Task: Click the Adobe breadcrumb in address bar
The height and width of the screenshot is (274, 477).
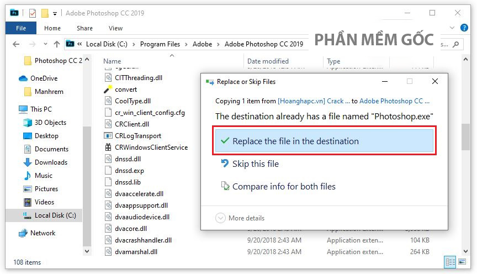Action: point(202,44)
